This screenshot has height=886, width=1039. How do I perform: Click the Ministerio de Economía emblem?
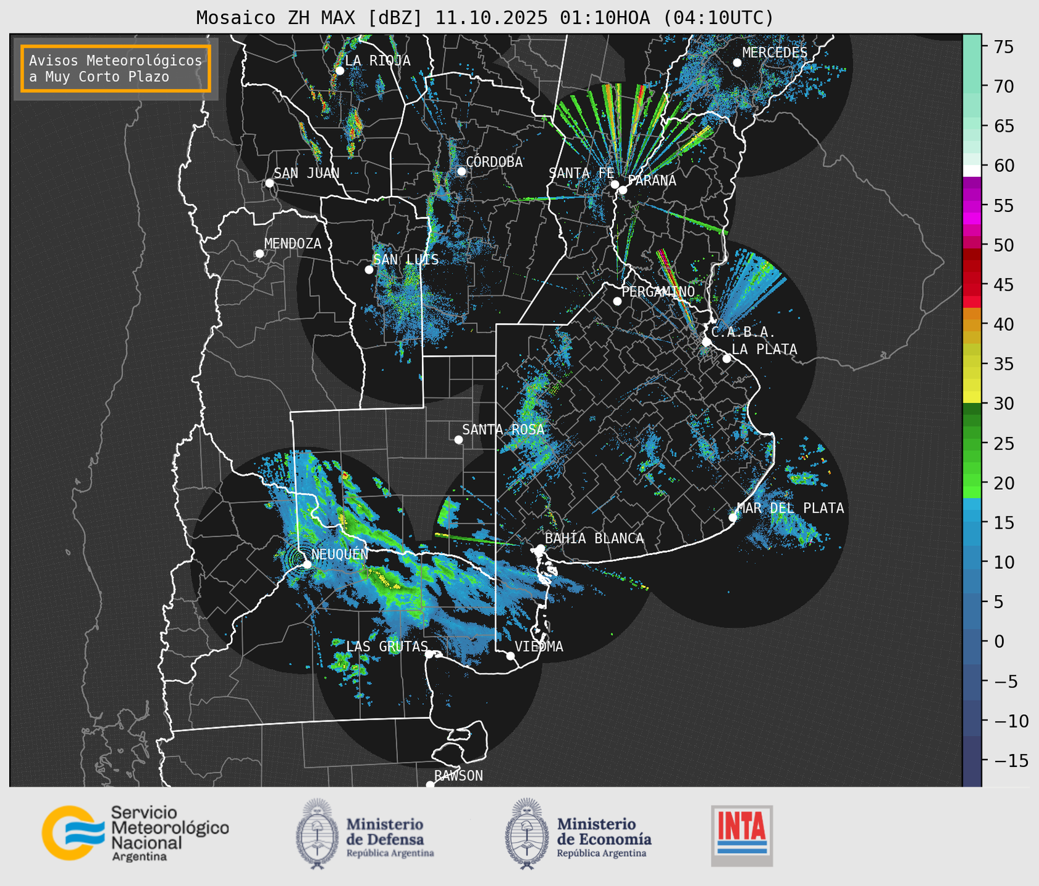527,834
